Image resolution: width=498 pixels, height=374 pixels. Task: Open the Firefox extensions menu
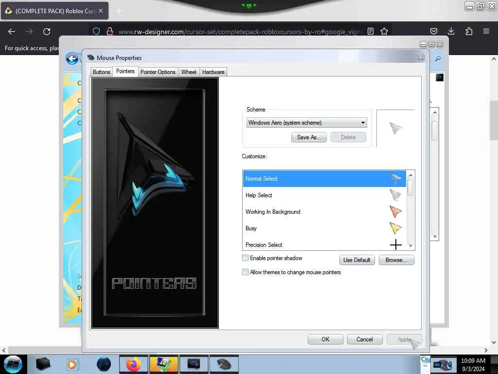tap(469, 31)
